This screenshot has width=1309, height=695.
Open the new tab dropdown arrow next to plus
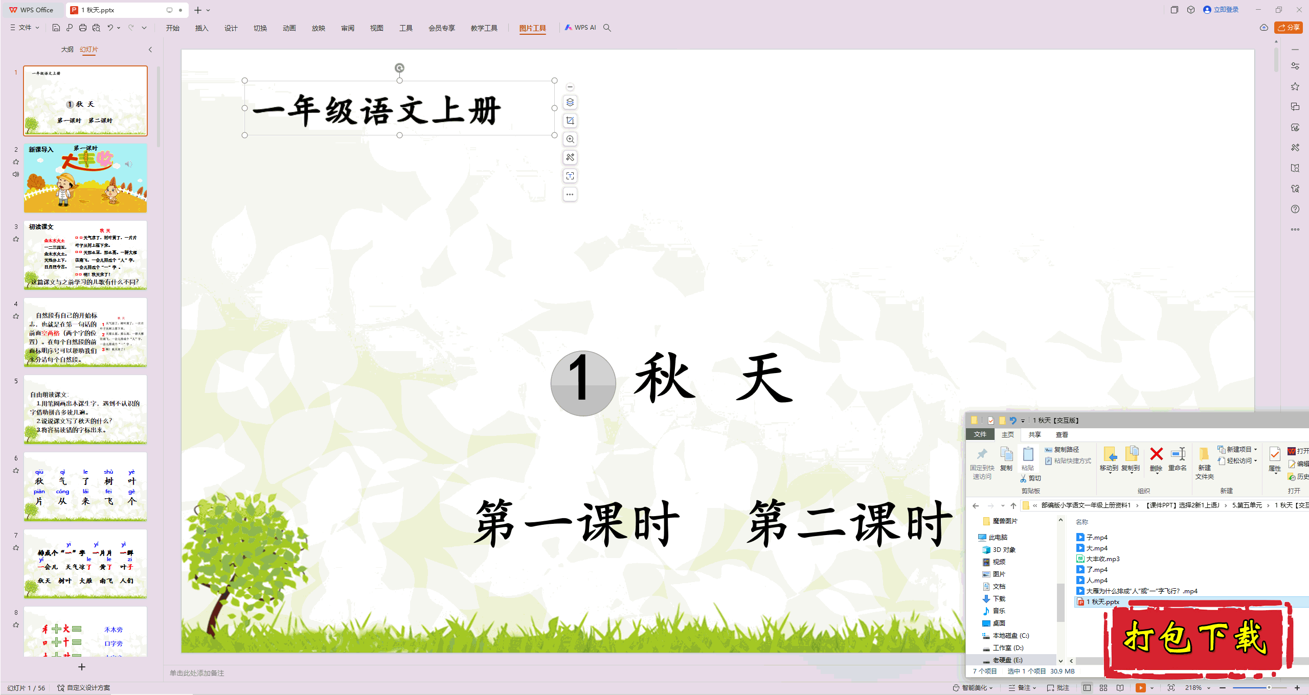tap(208, 10)
